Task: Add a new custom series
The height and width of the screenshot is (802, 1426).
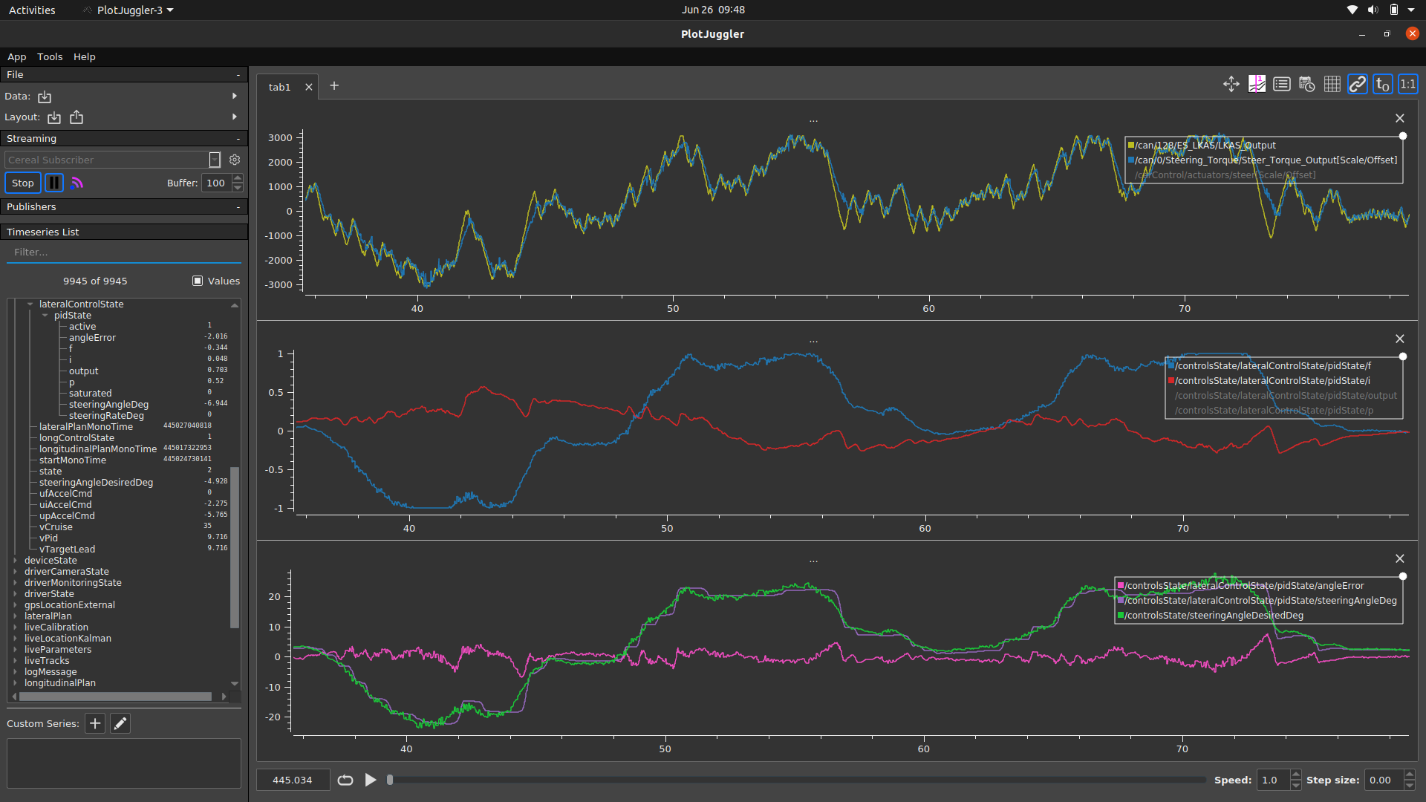Action: point(95,723)
